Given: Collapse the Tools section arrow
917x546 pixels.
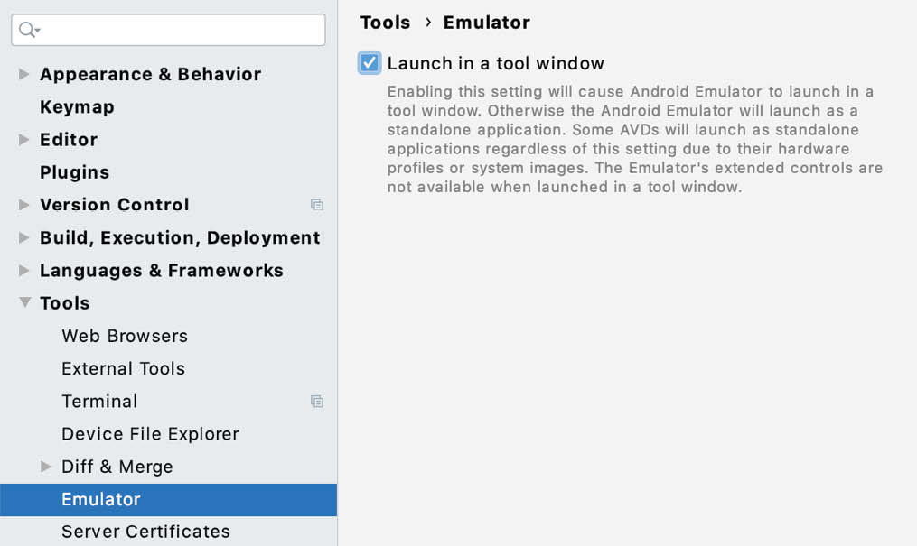Looking at the screenshot, I should [24, 302].
